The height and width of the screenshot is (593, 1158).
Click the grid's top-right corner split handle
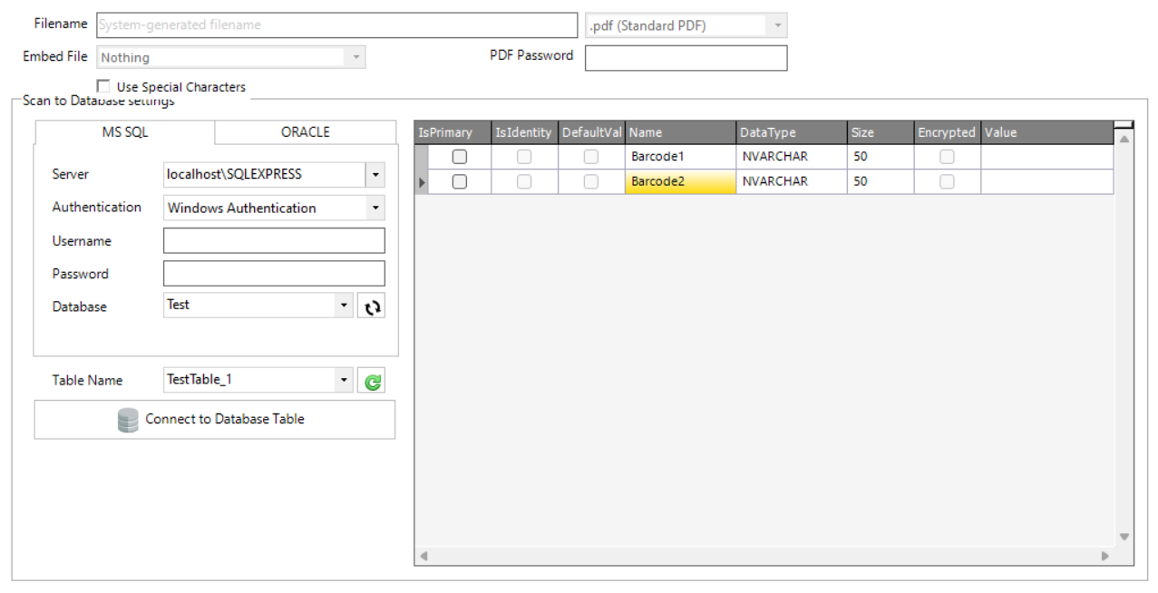click(1124, 124)
